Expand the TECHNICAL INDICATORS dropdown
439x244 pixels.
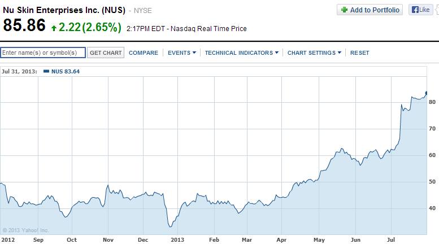click(242, 53)
